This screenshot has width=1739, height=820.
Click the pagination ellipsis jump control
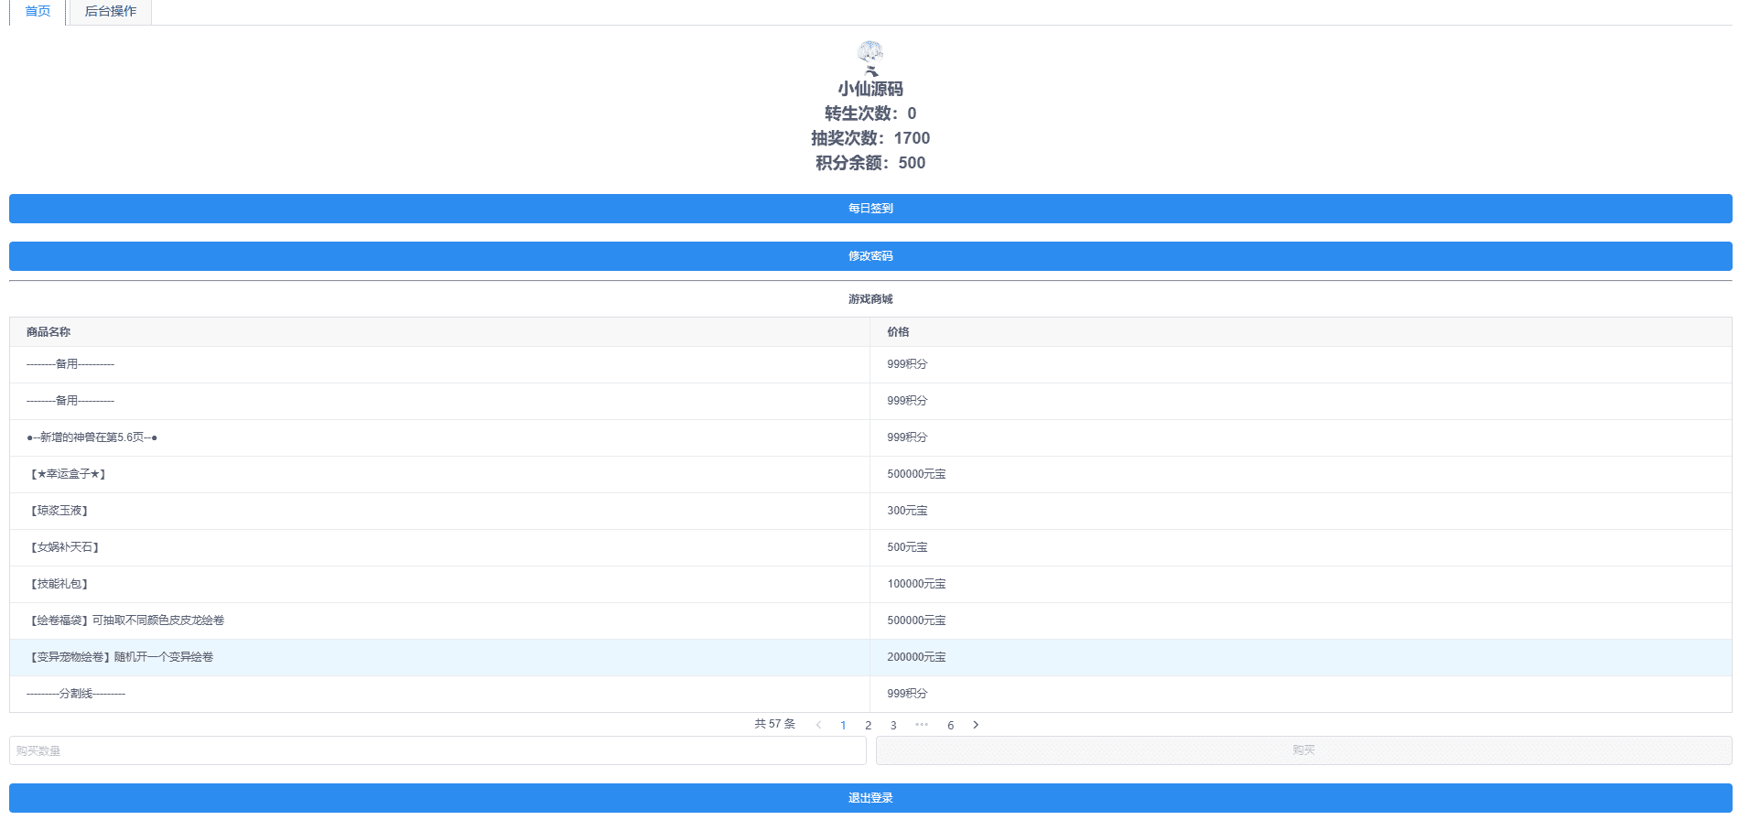922,725
